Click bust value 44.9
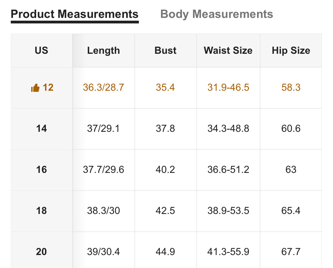This screenshot has height=268, width=333. point(165,252)
